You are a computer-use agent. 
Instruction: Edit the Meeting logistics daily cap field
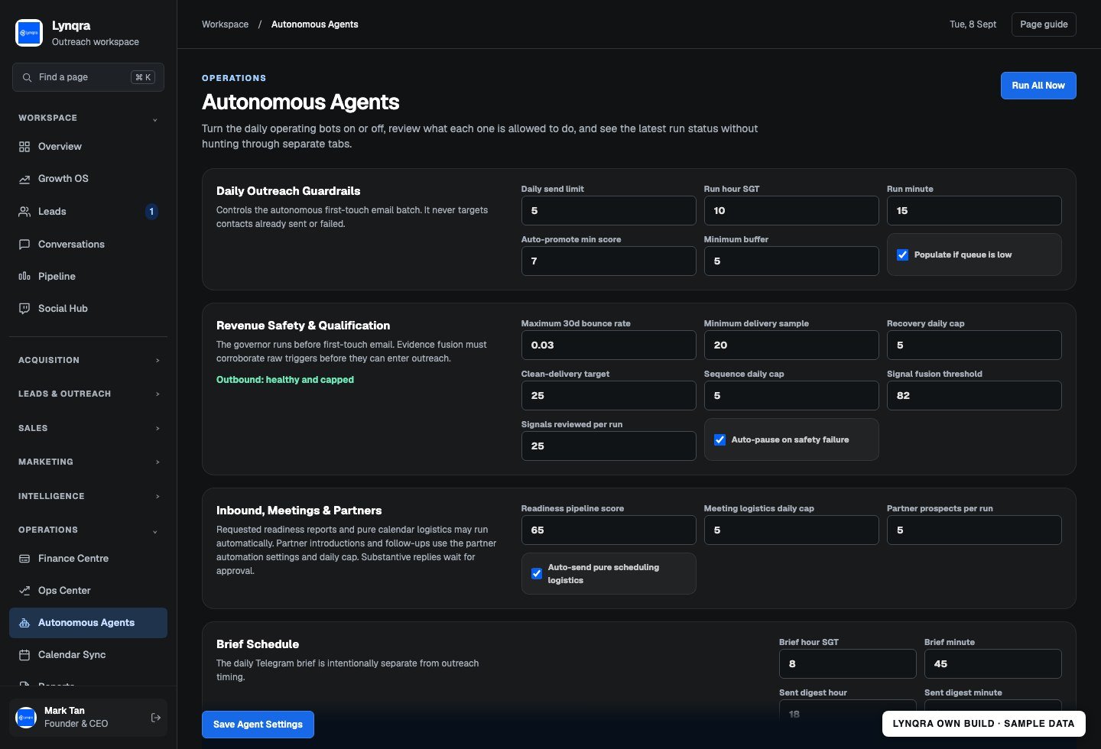point(791,530)
